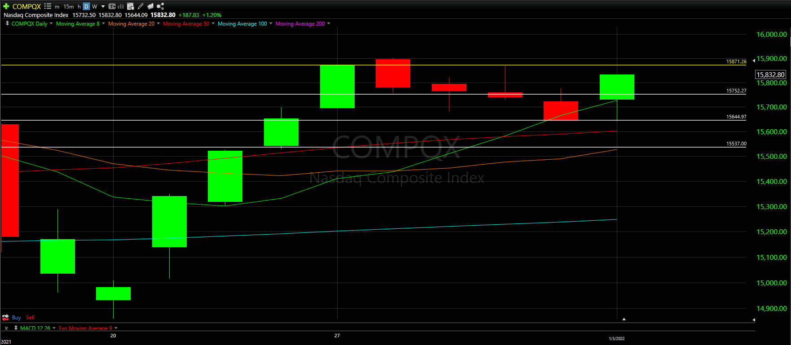Select the Weekly (W) timeframe
The image size is (791, 345).
pyautogui.click(x=94, y=7)
